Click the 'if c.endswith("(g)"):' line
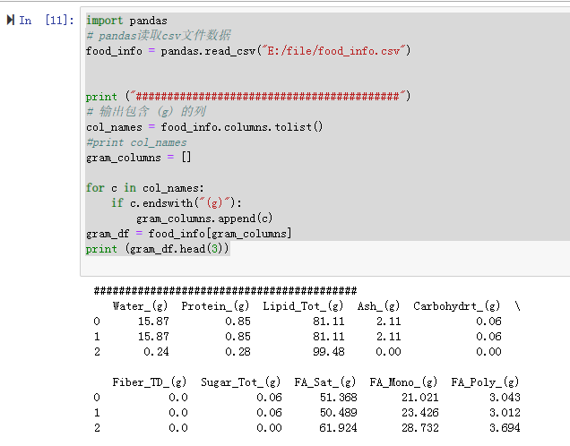The width and height of the screenshot is (570, 446). (177, 203)
